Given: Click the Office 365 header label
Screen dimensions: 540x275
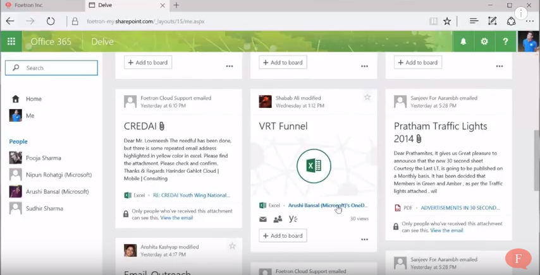Looking at the screenshot, I should [x=51, y=42].
